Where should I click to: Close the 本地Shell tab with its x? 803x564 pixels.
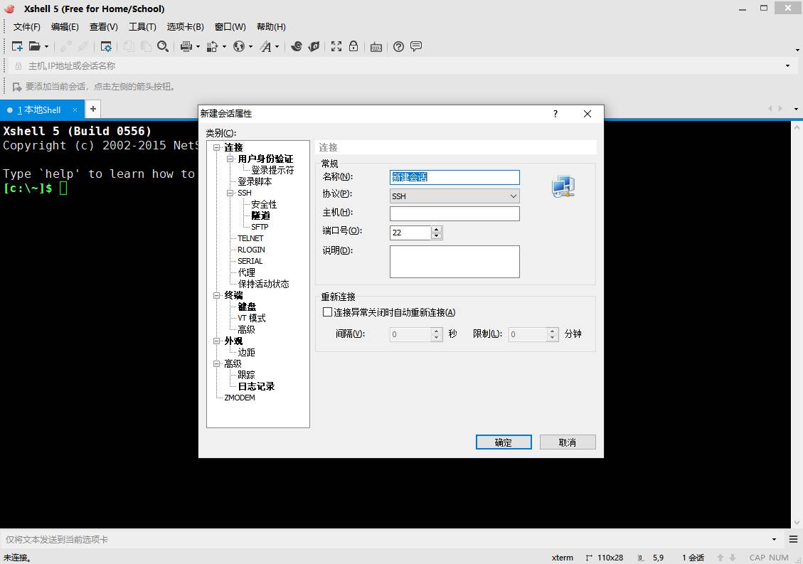point(75,110)
